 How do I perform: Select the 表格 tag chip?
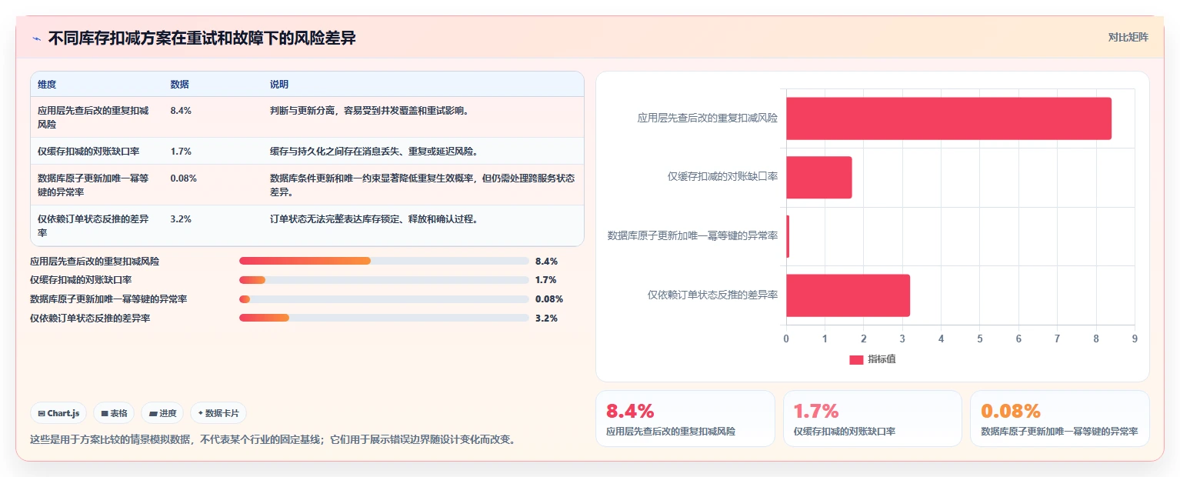pos(114,413)
